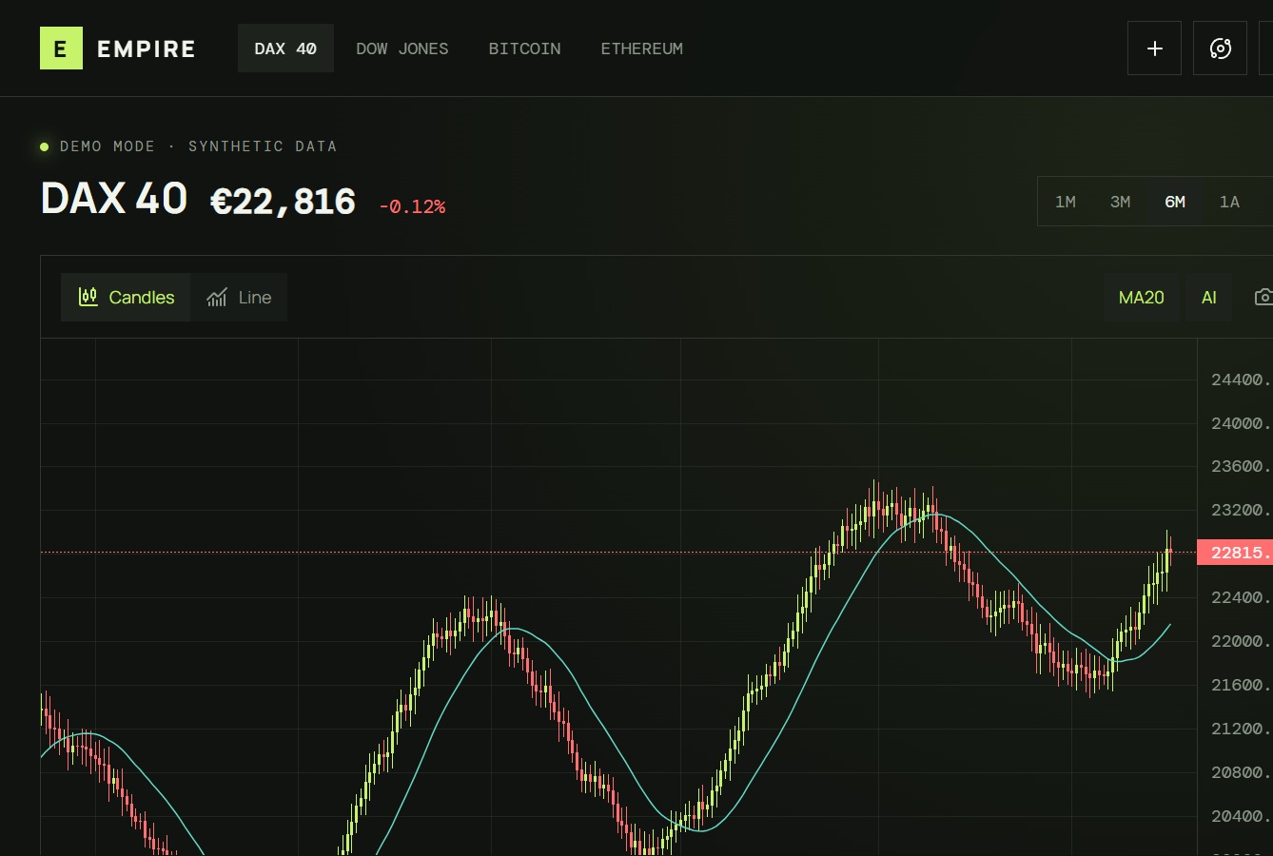1273x856 pixels.
Task: Pick the 1A time range
Action: click(1229, 202)
